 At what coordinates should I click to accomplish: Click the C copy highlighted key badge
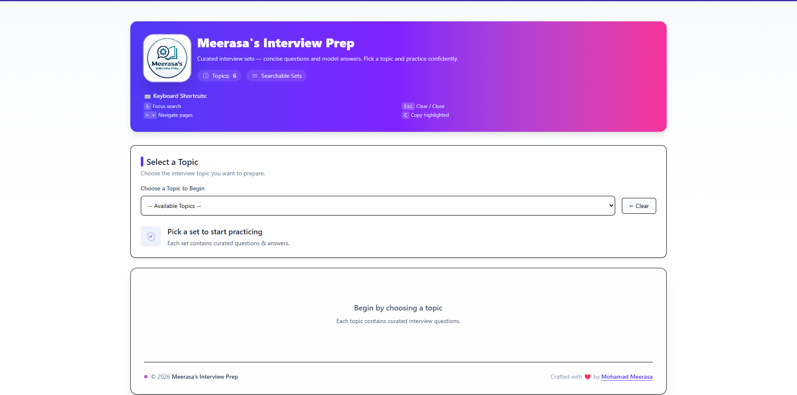[x=405, y=115]
